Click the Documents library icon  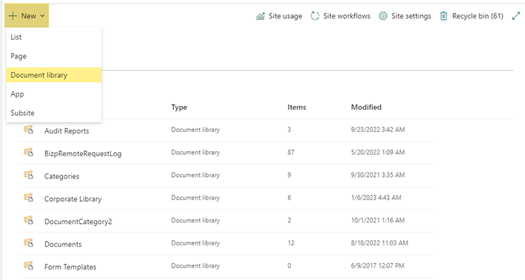click(29, 243)
